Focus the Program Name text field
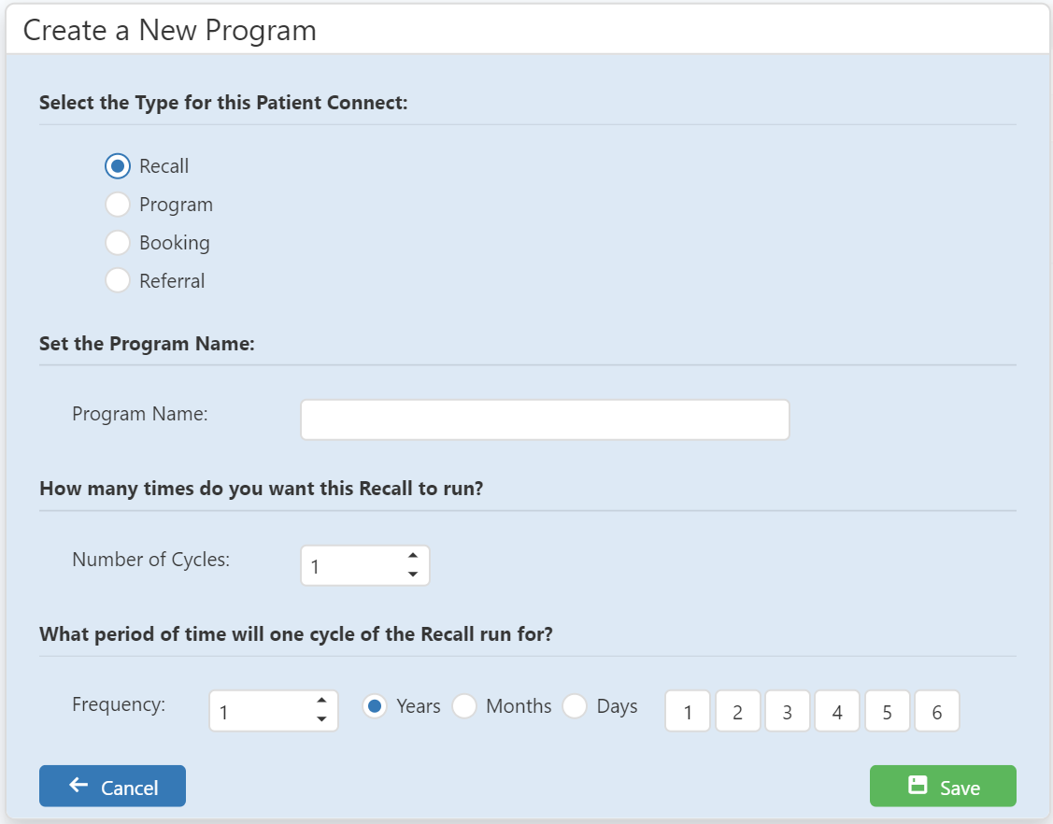This screenshot has width=1053, height=824. (x=545, y=419)
